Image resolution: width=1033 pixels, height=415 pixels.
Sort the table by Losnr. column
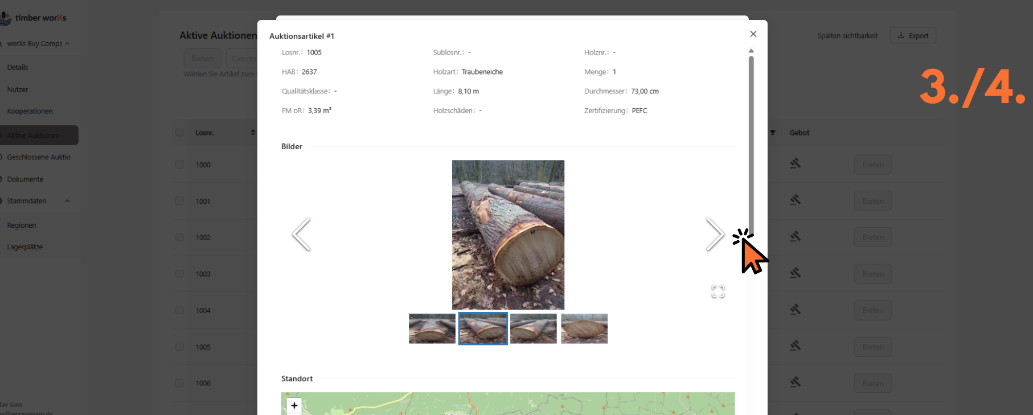coord(253,133)
